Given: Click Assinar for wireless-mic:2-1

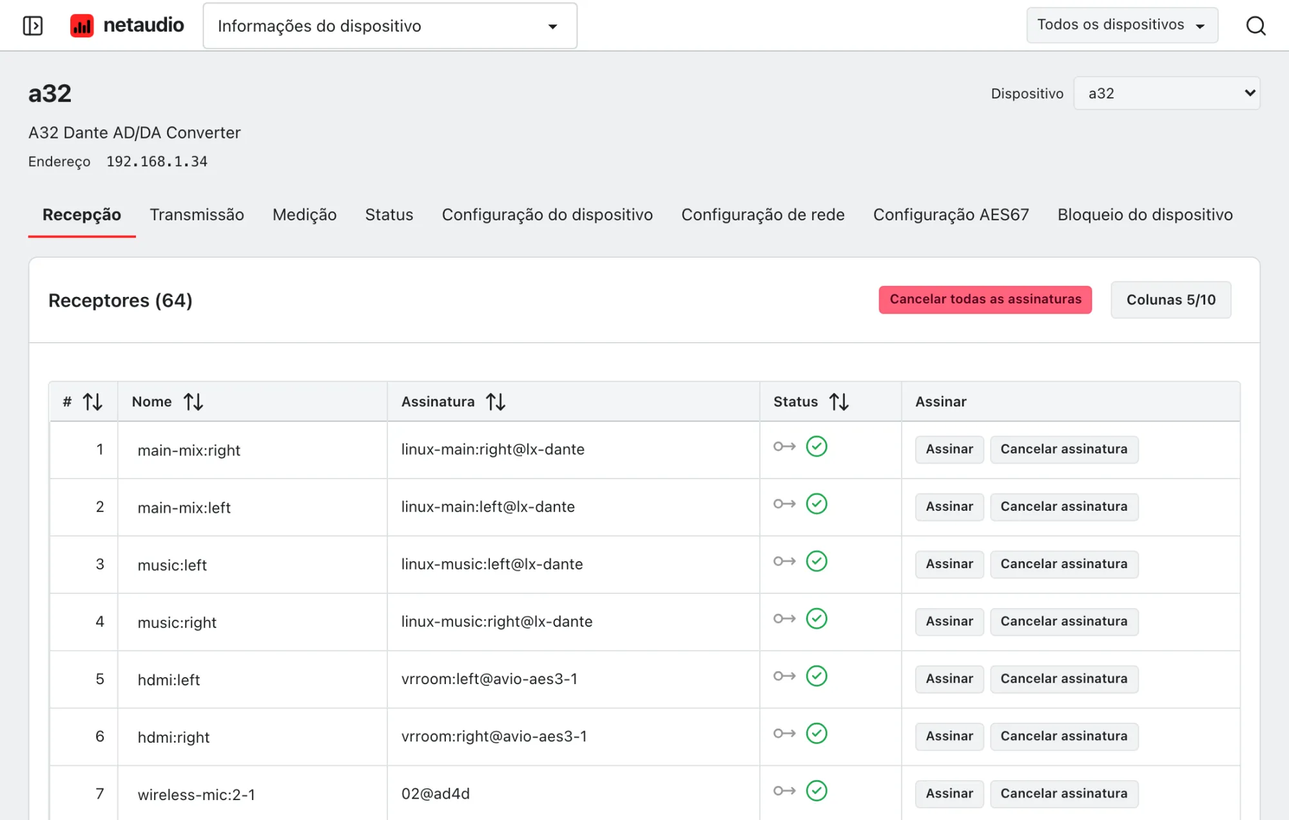Looking at the screenshot, I should click(x=949, y=794).
